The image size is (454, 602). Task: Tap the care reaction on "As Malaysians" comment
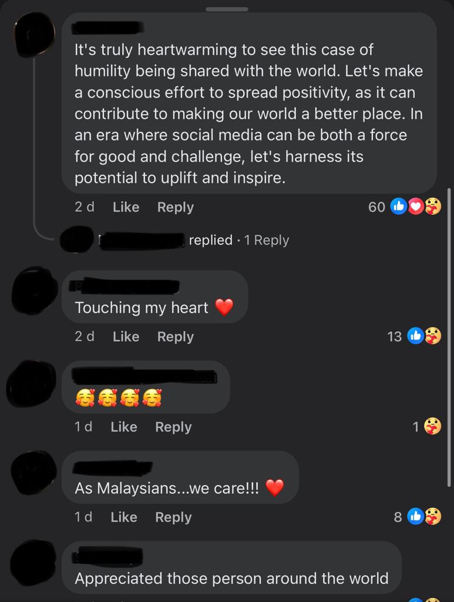(433, 516)
